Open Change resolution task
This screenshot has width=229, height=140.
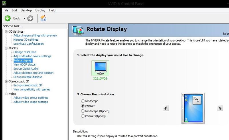pos(25,52)
